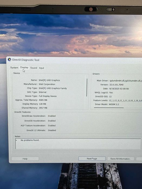Switch to the System tab
Image resolution: width=142 pixels, height=189 pixels.
(14, 67)
